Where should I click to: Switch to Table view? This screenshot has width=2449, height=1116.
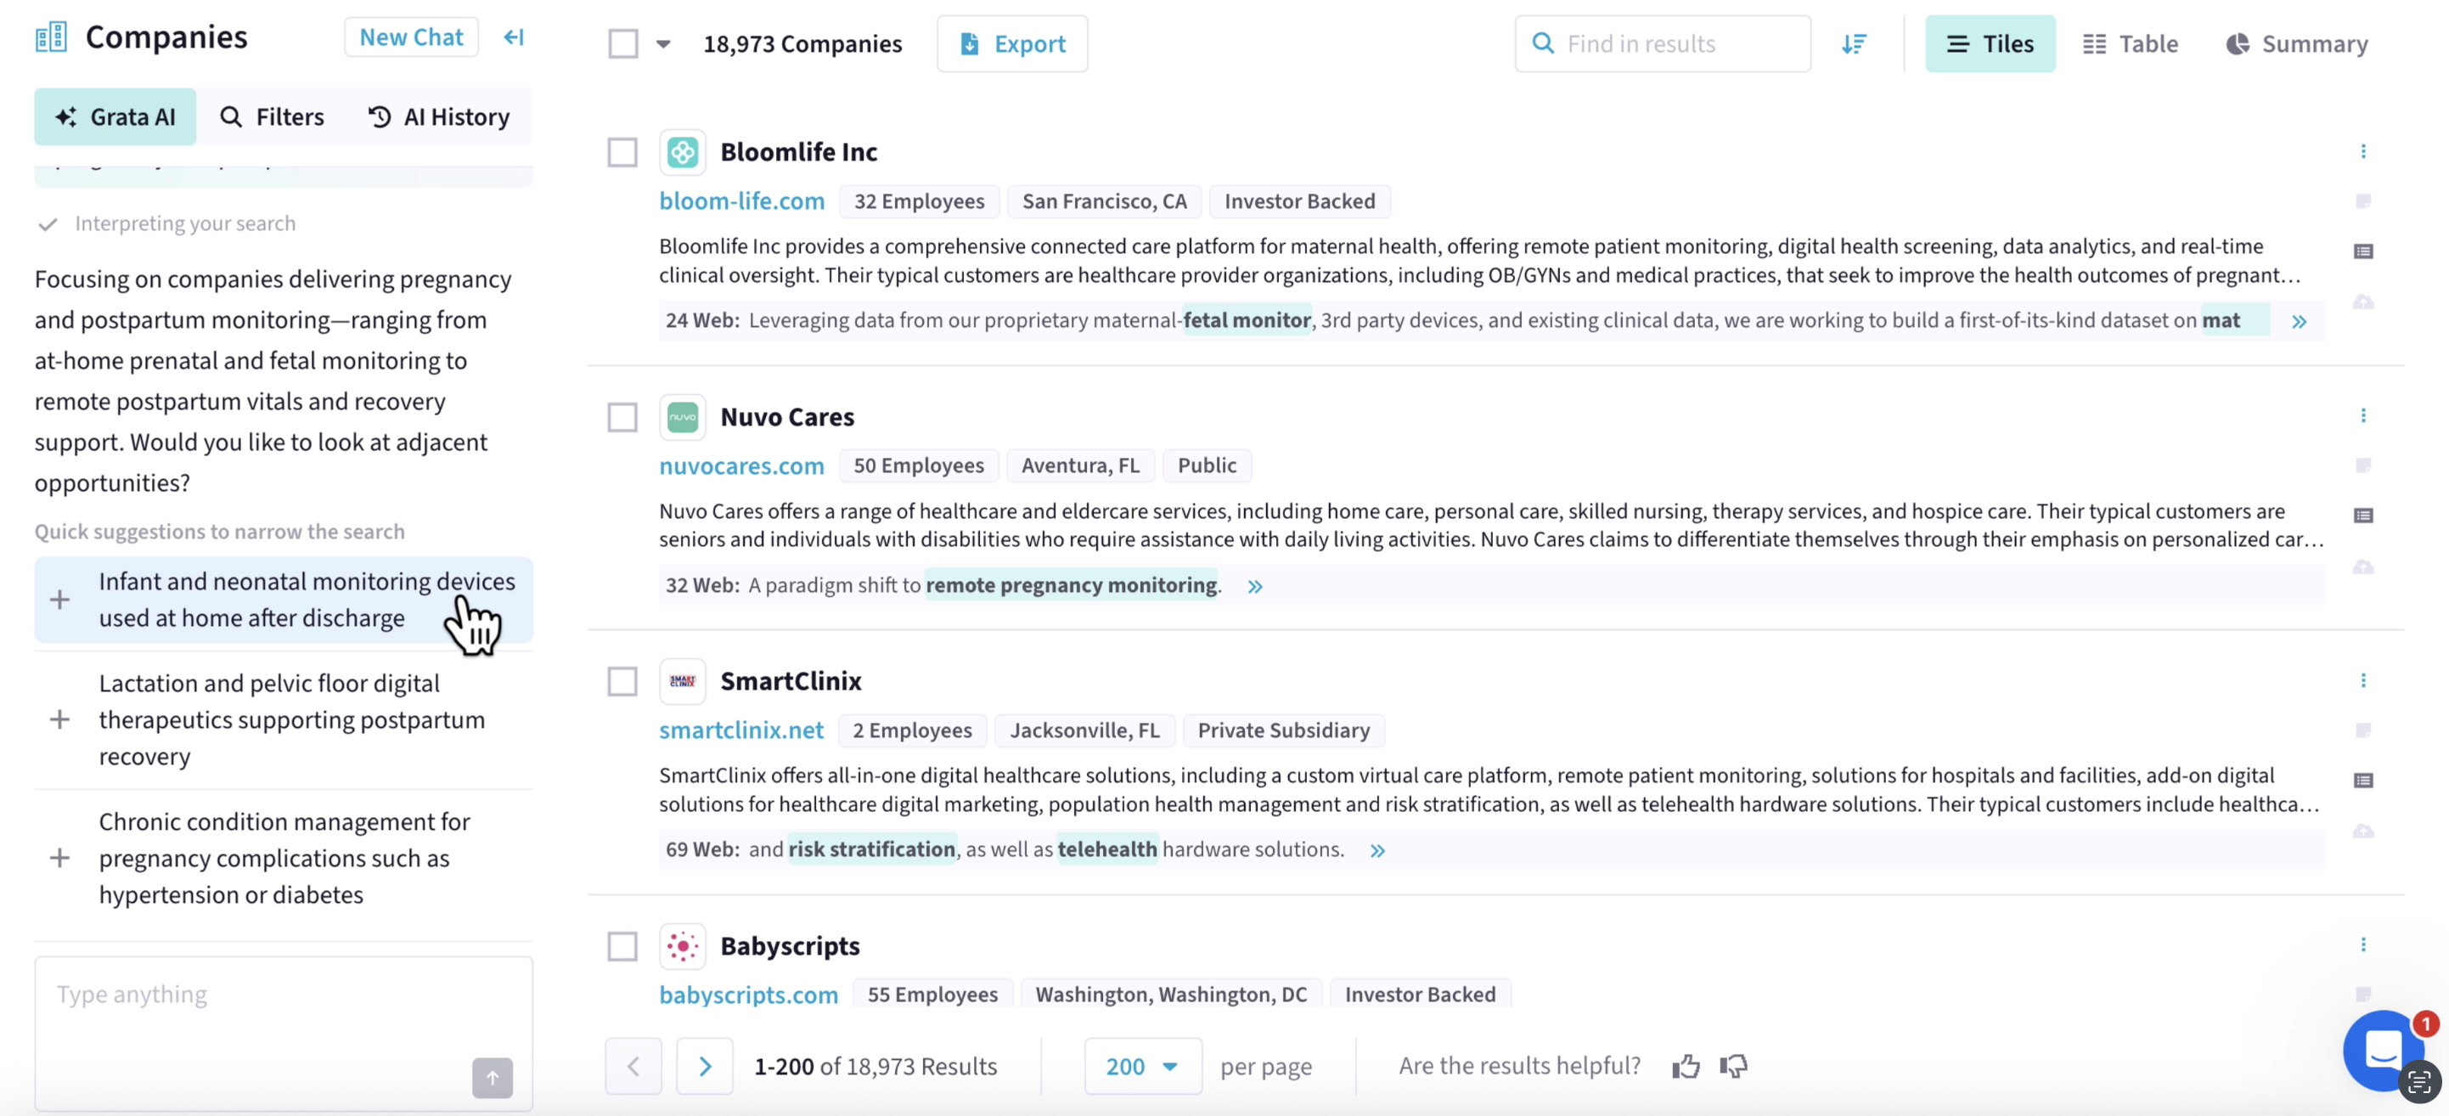click(x=2131, y=42)
